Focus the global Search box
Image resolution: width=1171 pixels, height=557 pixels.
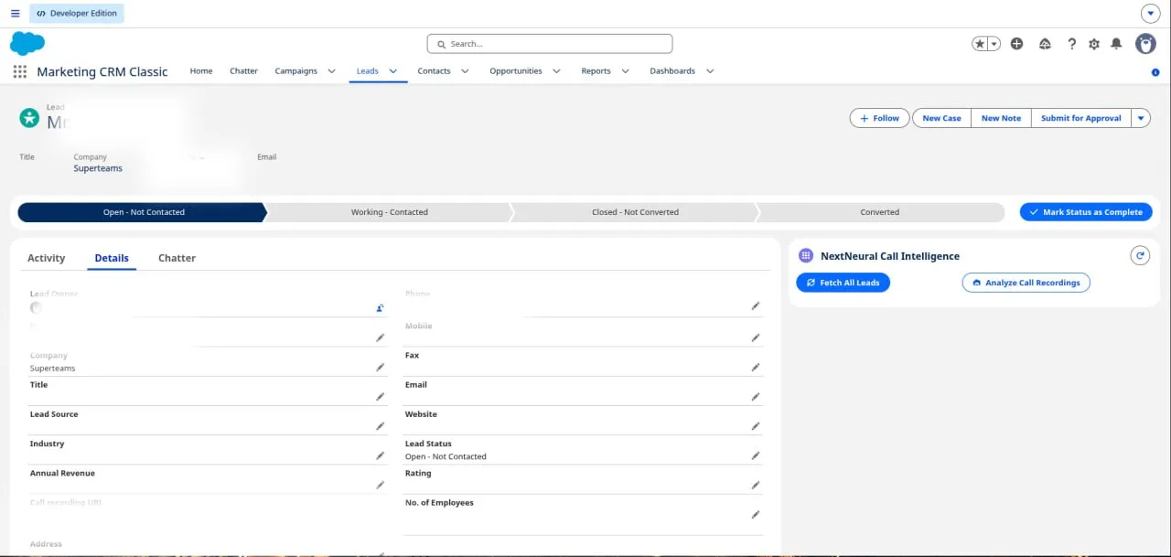tap(550, 44)
